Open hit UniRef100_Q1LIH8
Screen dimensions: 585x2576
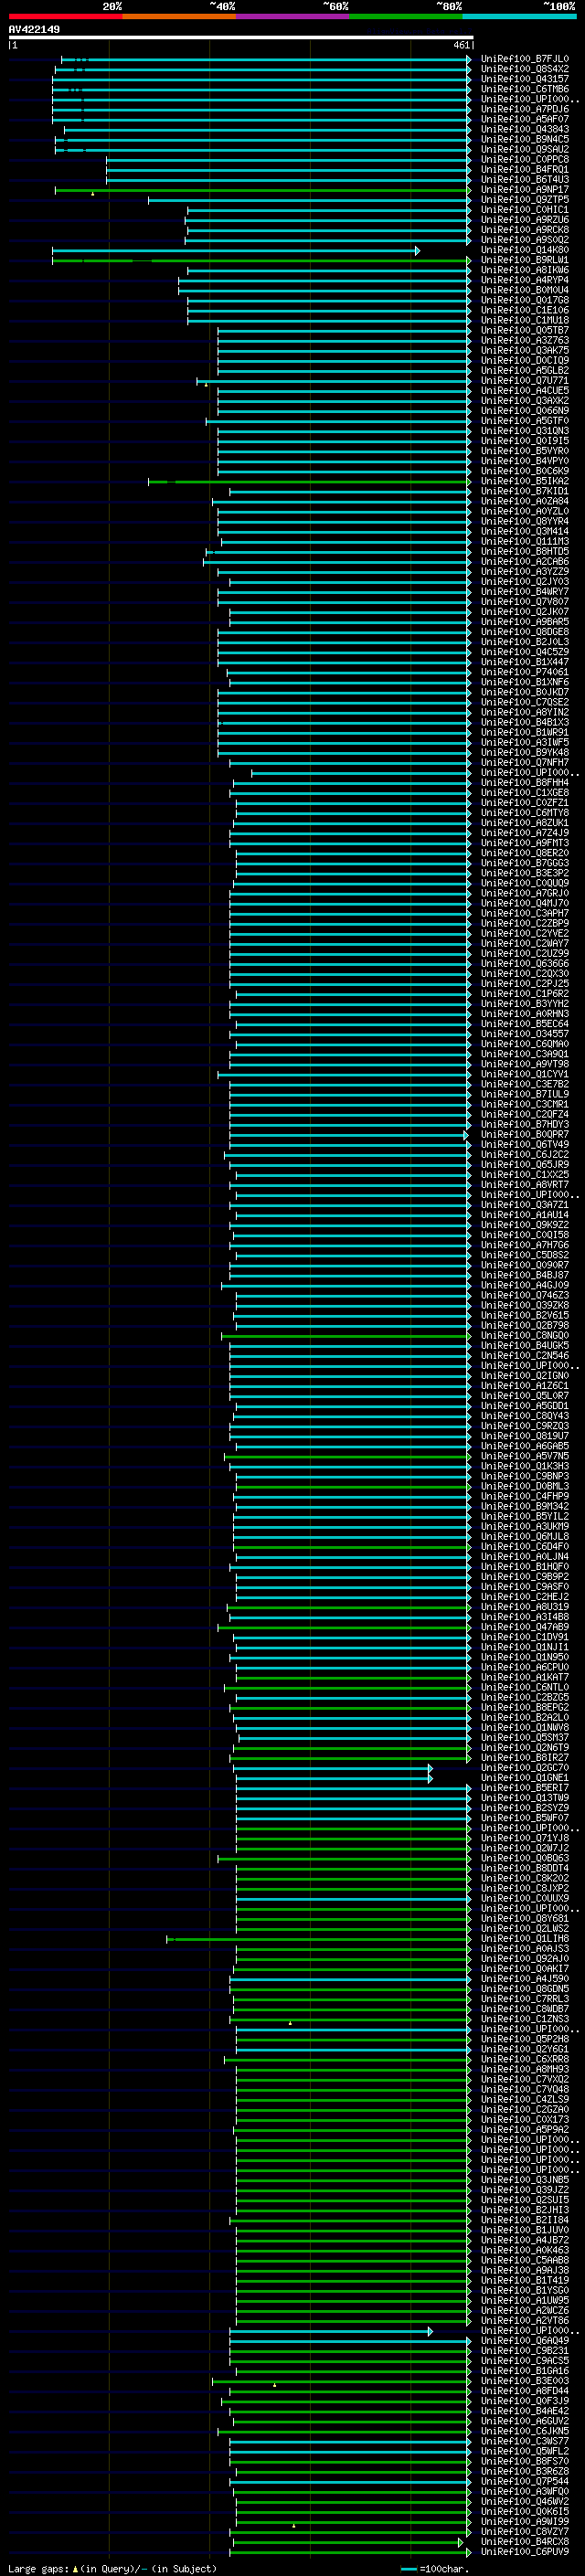[x=524, y=1938]
